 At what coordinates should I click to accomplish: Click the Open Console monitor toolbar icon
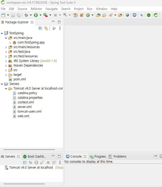tap(134, 15)
